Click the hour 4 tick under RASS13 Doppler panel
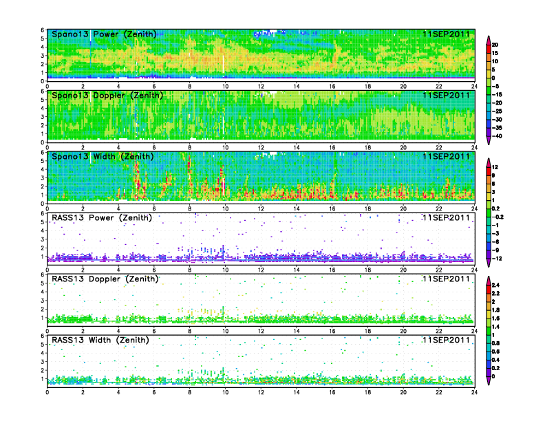Screen dimensions: 545x421 coord(118,331)
